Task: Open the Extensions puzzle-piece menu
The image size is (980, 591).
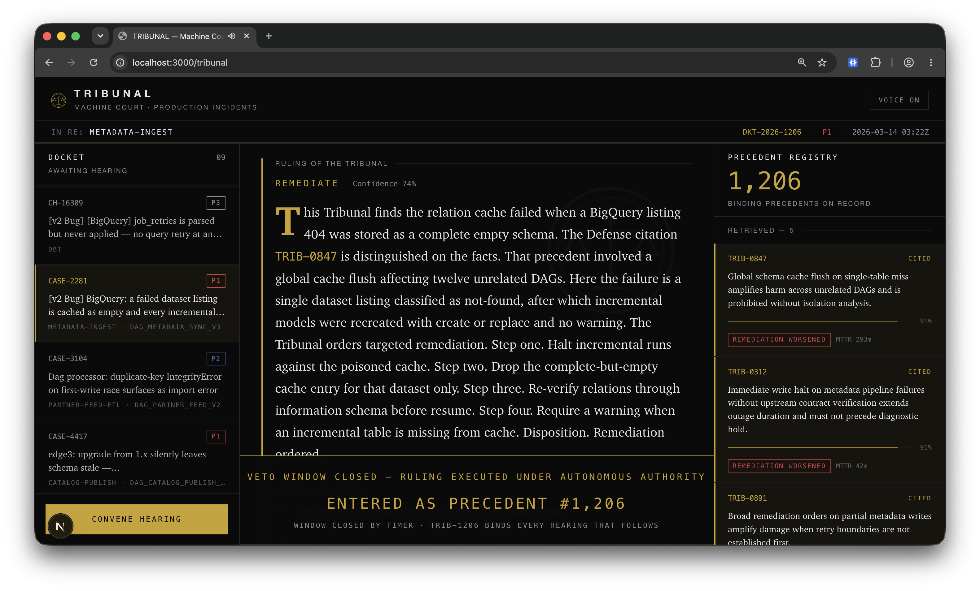Action: [875, 63]
